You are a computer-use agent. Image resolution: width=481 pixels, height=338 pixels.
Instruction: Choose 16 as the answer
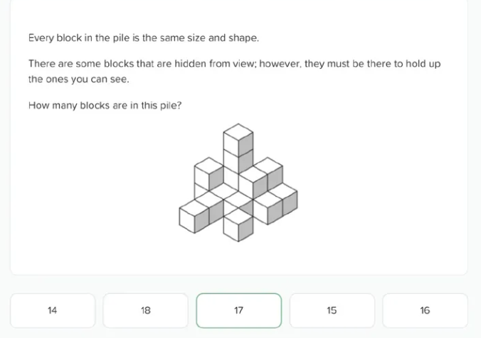pos(425,310)
